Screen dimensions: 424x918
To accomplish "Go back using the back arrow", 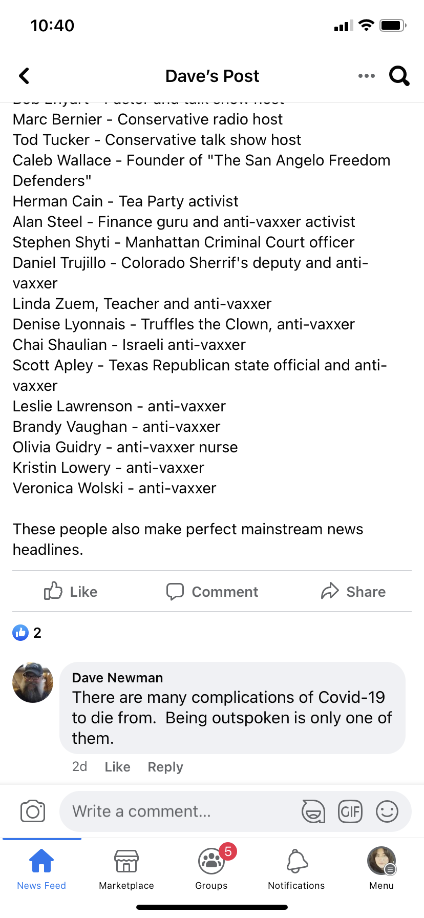I will click(x=24, y=76).
